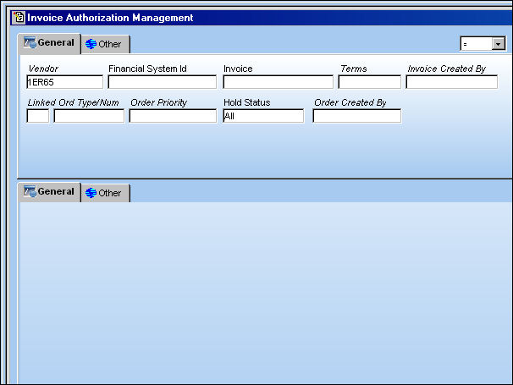Click the Financial System Id field
513x385 pixels.
click(x=163, y=82)
